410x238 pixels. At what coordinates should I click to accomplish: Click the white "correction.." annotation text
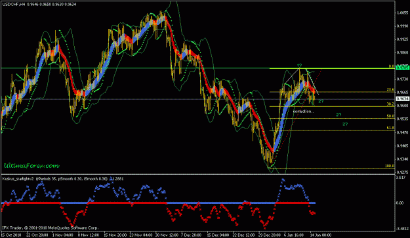pos(303,111)
